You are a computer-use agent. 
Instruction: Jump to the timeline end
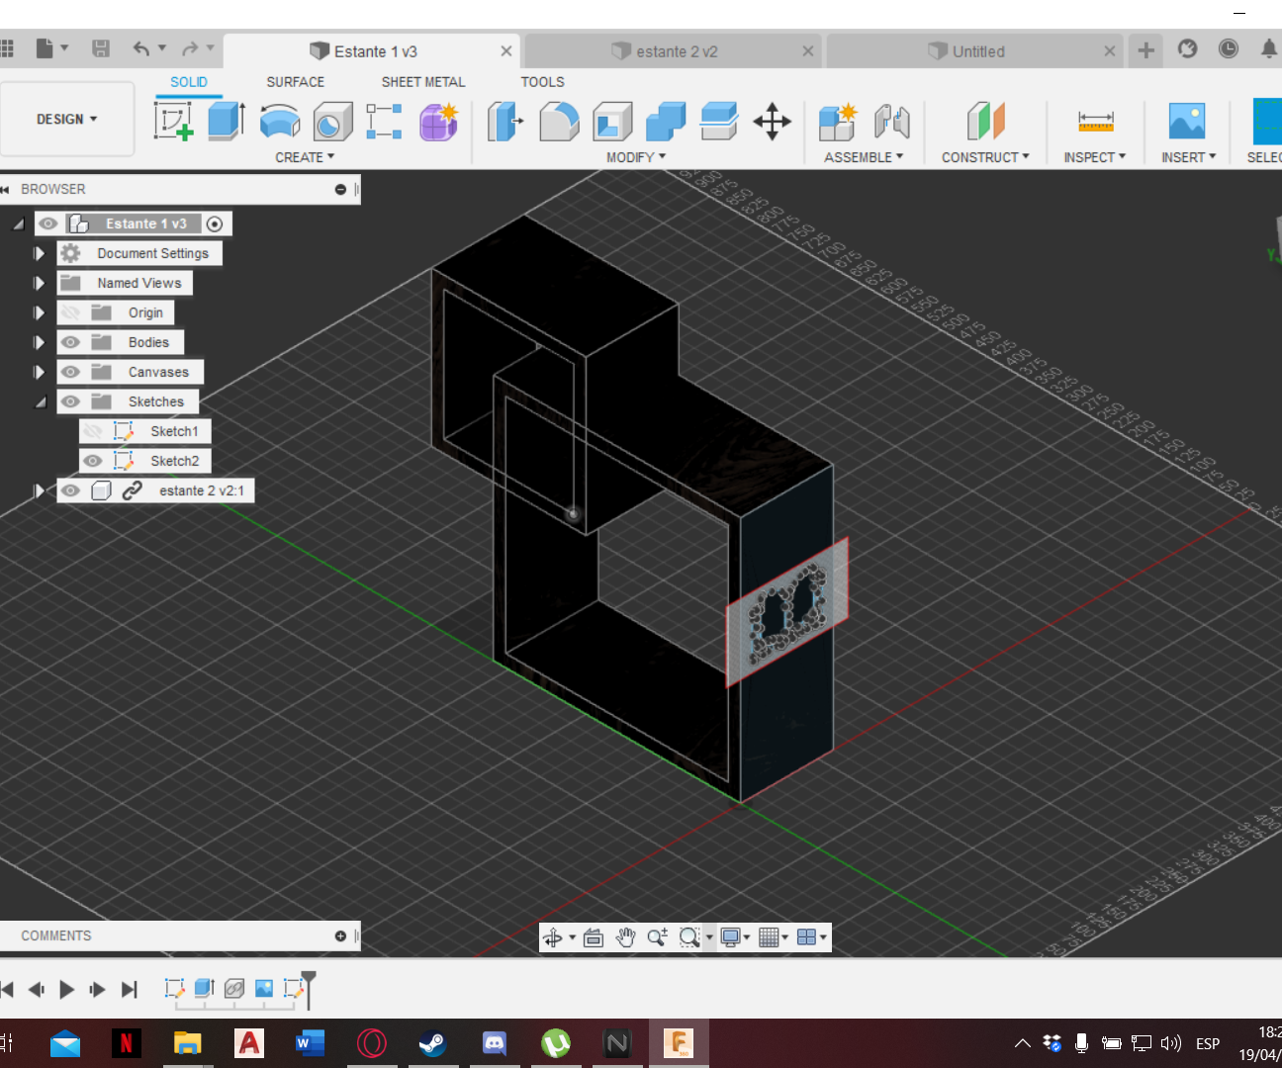[129, 989]
